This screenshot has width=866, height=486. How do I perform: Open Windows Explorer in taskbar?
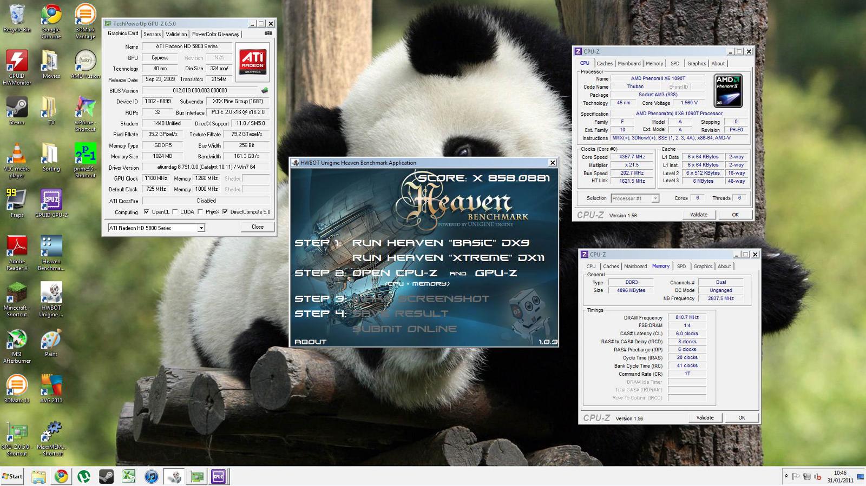tap(38, 476)
